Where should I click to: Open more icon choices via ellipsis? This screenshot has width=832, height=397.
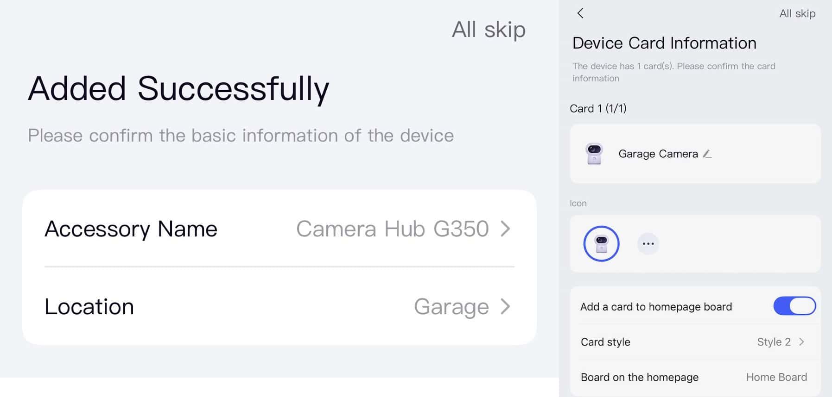pyautogui.click(x=648, y=244)
